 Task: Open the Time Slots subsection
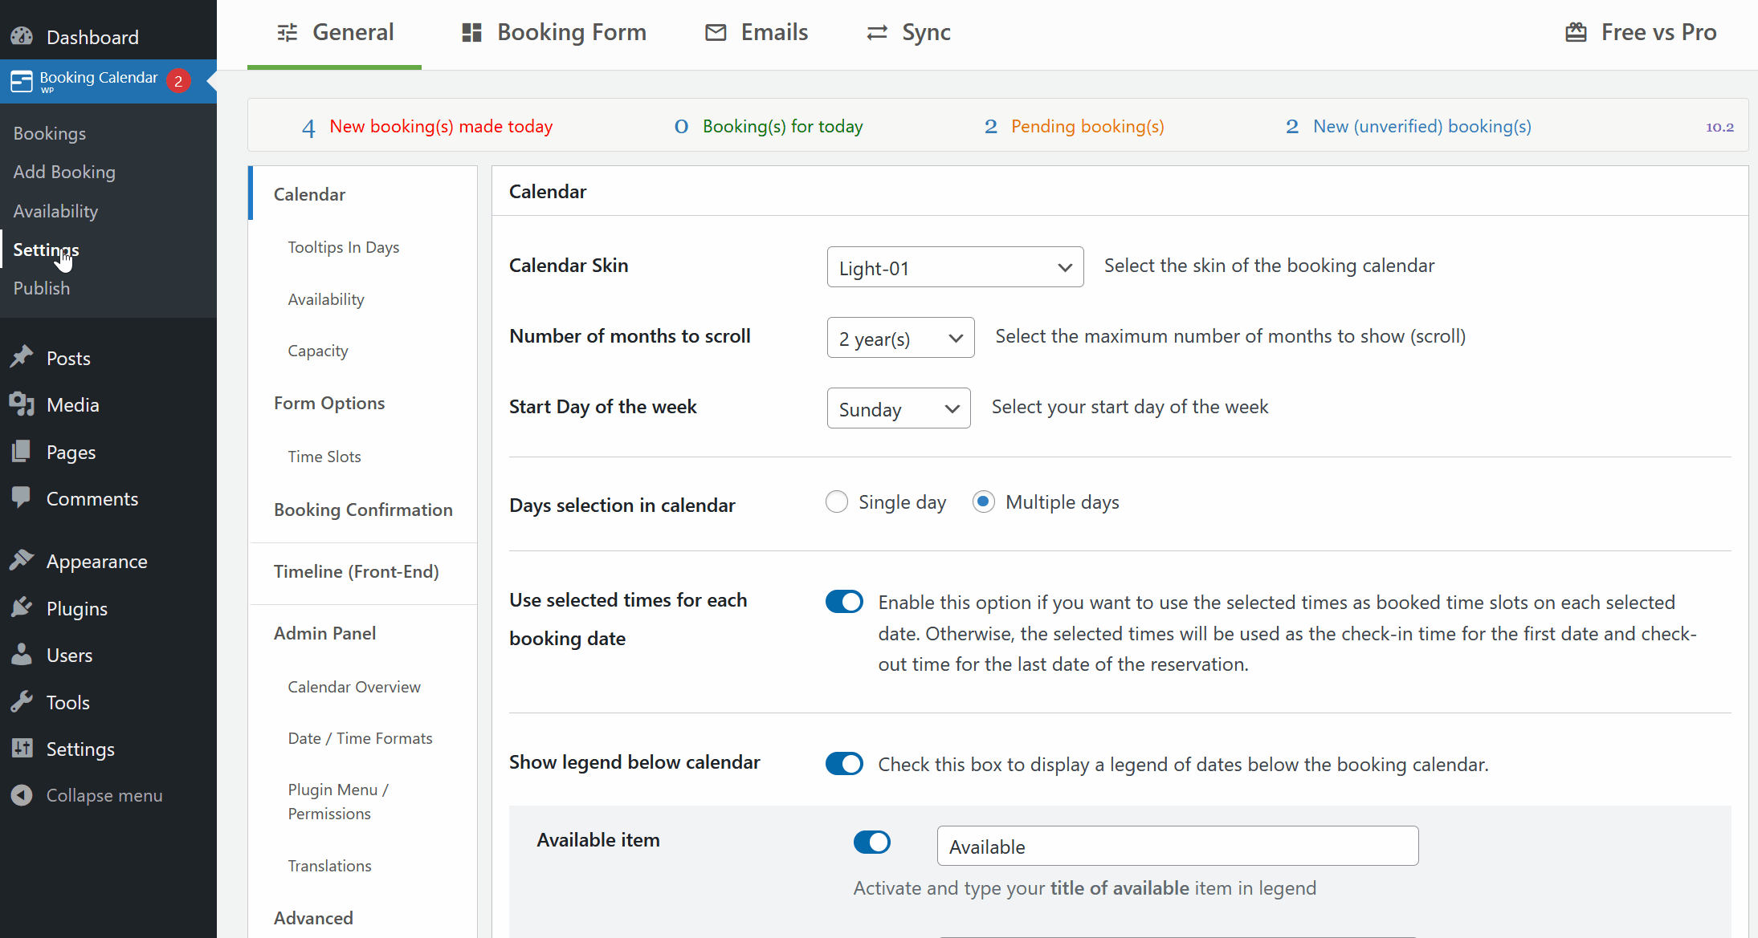324,457
